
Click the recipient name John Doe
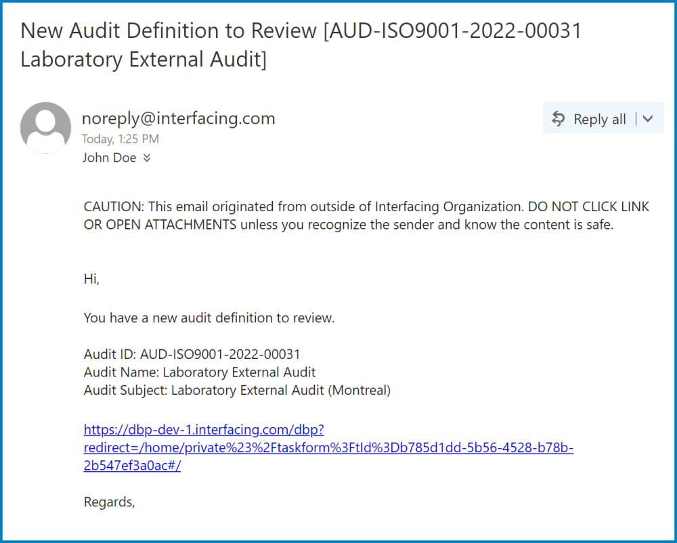click(110, 157)
